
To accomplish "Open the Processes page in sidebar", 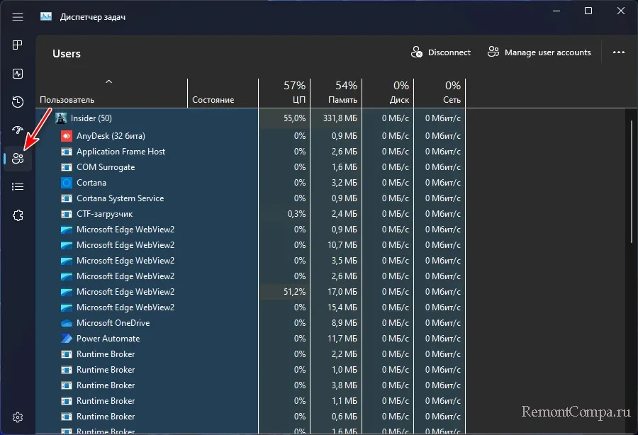I will point(18,45).
